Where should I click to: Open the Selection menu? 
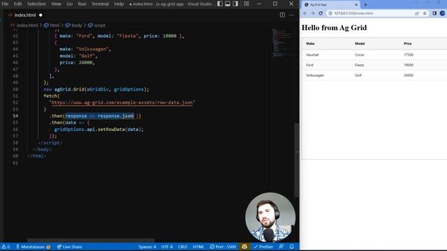[36, 4]
